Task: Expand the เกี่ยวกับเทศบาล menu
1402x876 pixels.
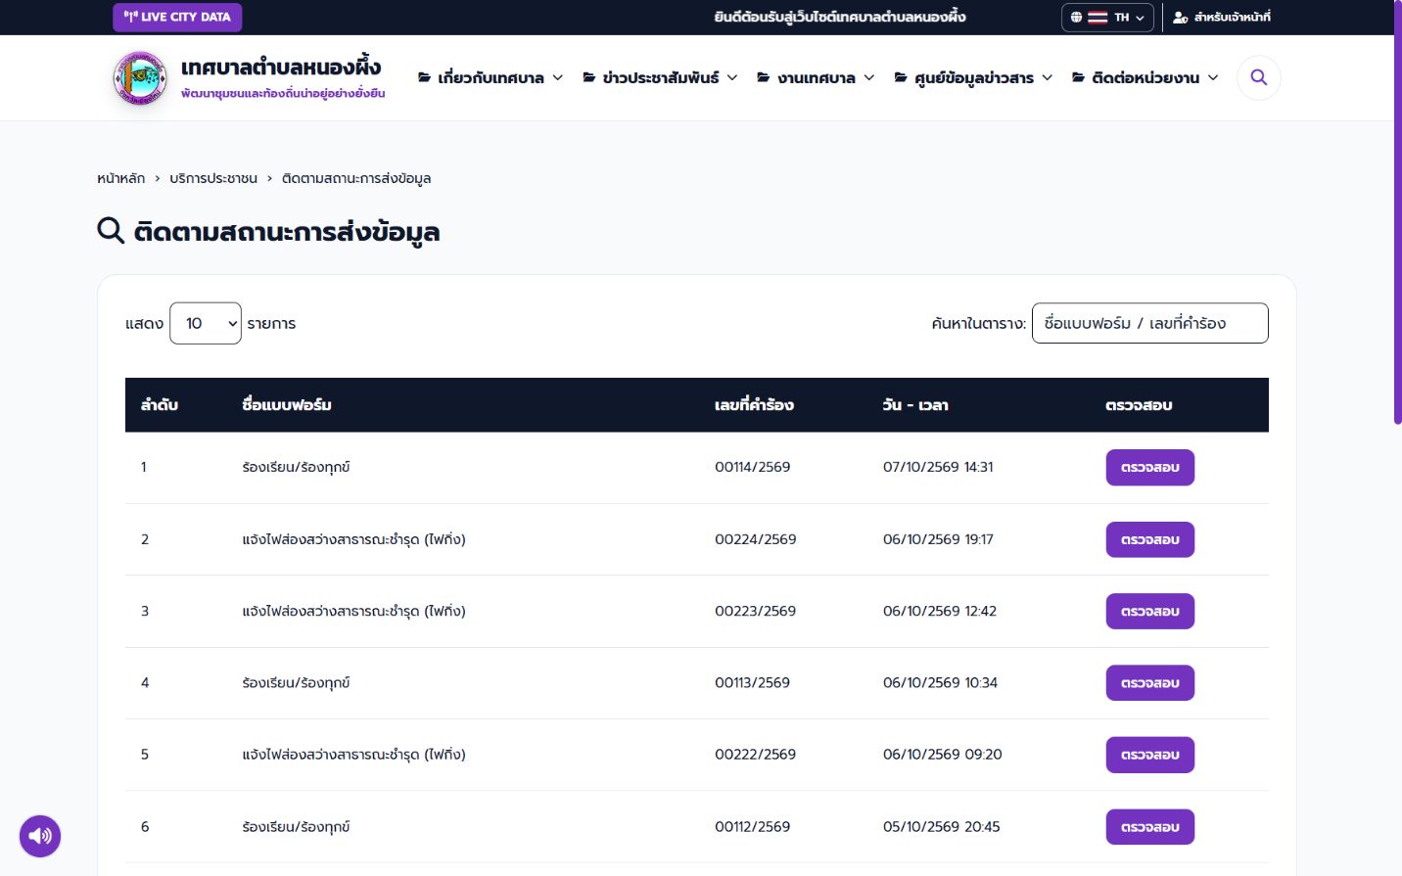Action: [491, 77]
